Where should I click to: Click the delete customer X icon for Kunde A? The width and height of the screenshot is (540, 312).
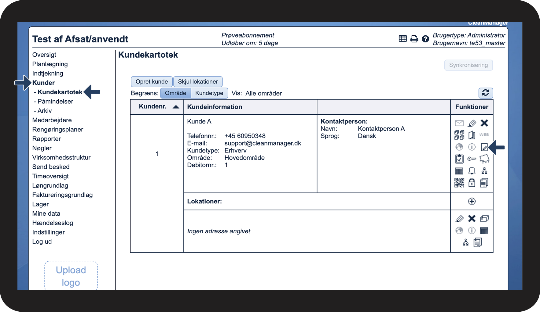pos(484,123)
